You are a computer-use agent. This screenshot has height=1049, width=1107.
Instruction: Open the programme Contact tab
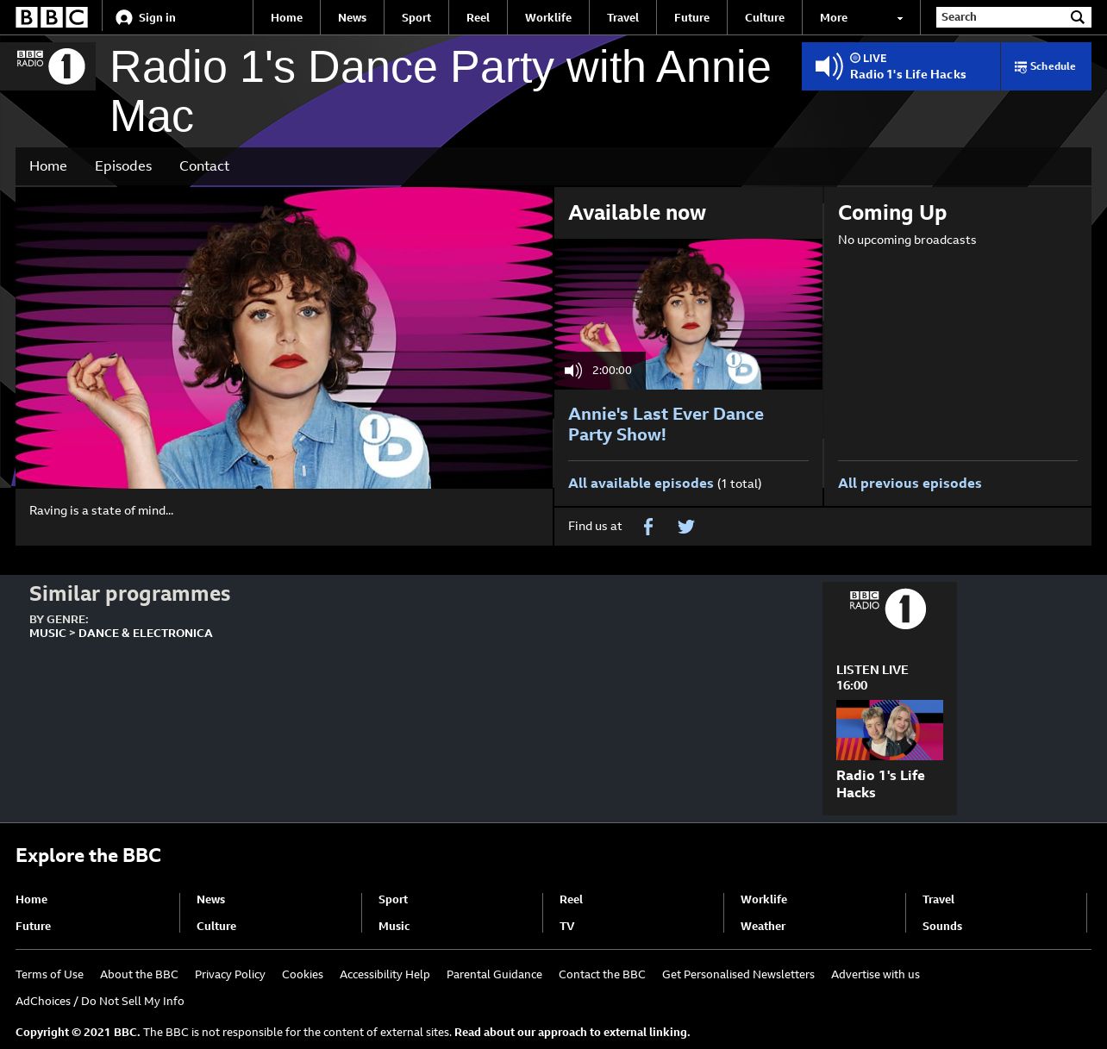click(204, 165)
